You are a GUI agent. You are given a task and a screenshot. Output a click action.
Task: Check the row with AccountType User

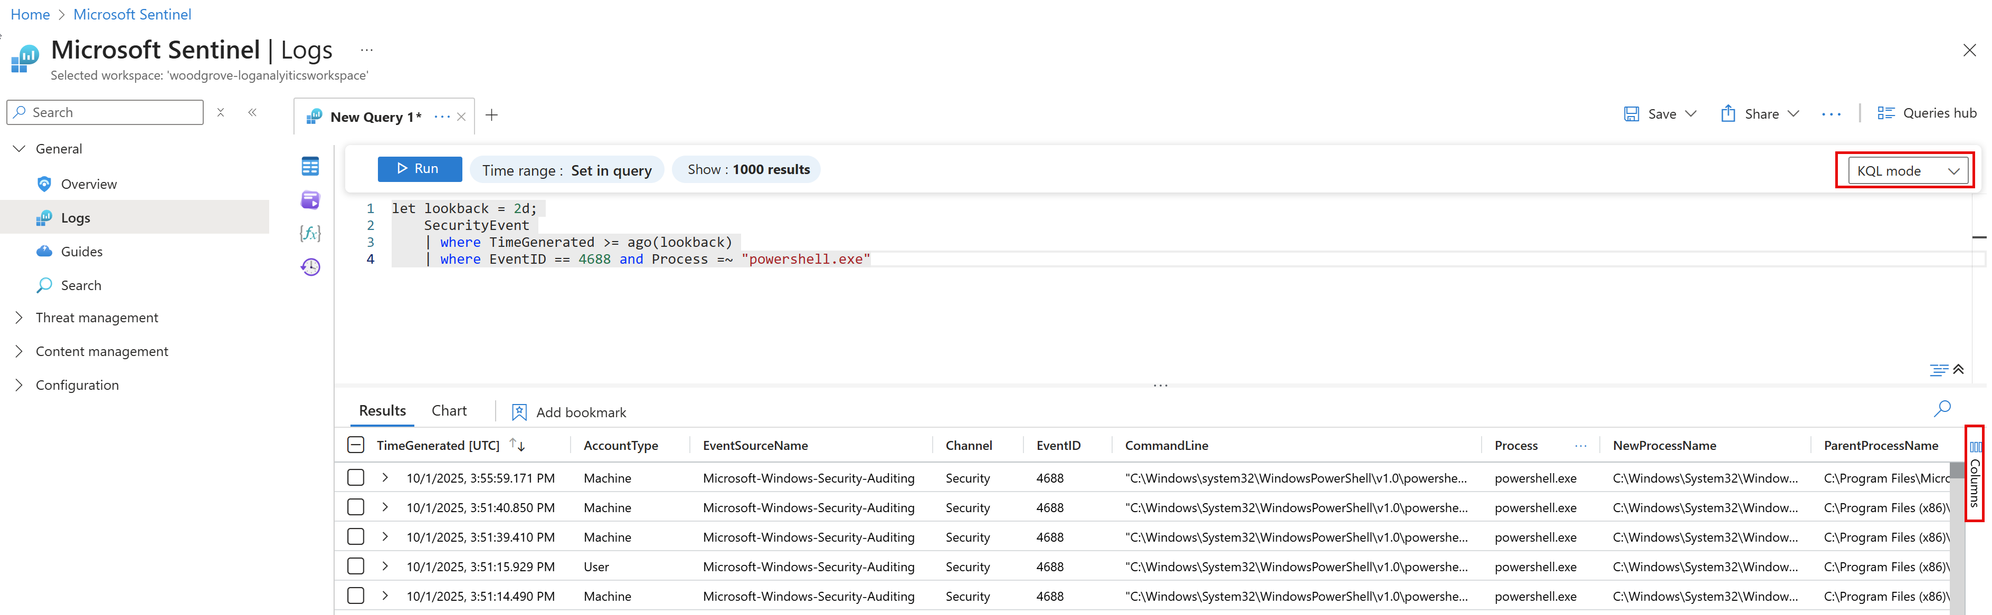pyautogui.click(x=356, y=566)
